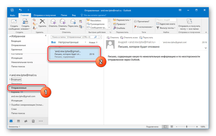Image resolution: width=216 pixels, height=136 pixels.
Task: Open the Filter Email dropdown
Action: (166, 28)
